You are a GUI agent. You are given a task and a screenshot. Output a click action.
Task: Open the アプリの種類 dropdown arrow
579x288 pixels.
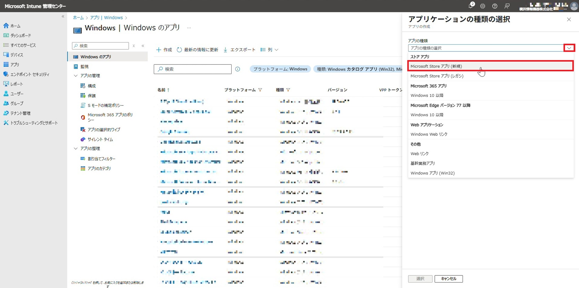pyautogui.click(x=569, y=48)
